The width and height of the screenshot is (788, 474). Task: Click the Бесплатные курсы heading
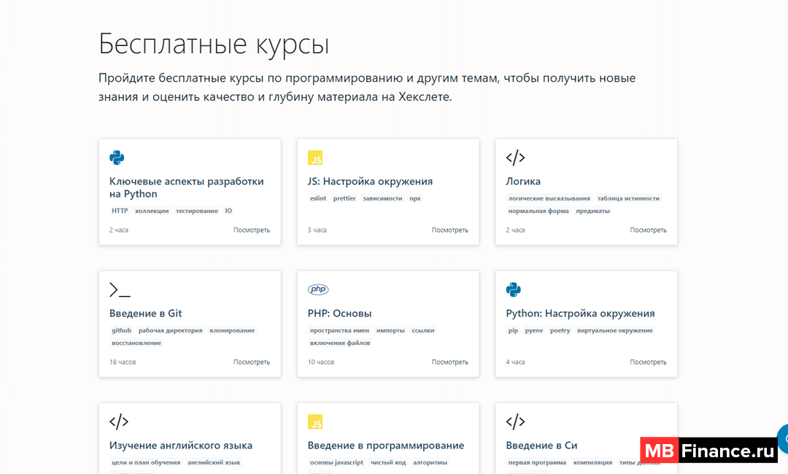point(214,44)
